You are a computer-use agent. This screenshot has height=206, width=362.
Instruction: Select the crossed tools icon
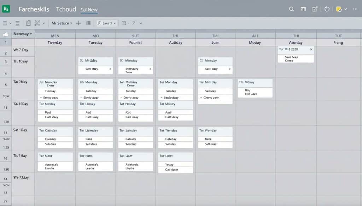tap(37, 23)
